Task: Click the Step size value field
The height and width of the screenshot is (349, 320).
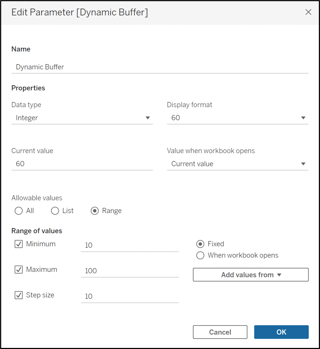Action: tap(130, 296)
